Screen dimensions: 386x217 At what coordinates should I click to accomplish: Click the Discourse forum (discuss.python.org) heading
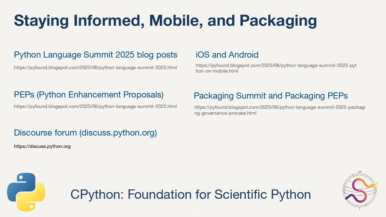click(x=85, y=133)
